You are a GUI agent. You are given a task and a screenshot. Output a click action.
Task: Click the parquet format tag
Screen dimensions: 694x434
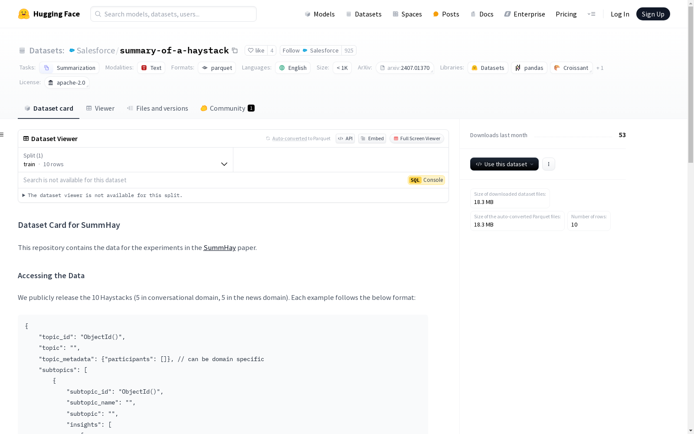point(217,68)
